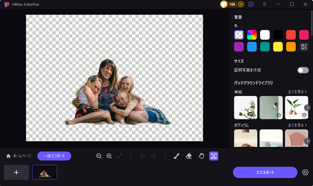This screenshot has width=313, height=186.
Task: Click the エクスポート button
Action: point(265,172)
